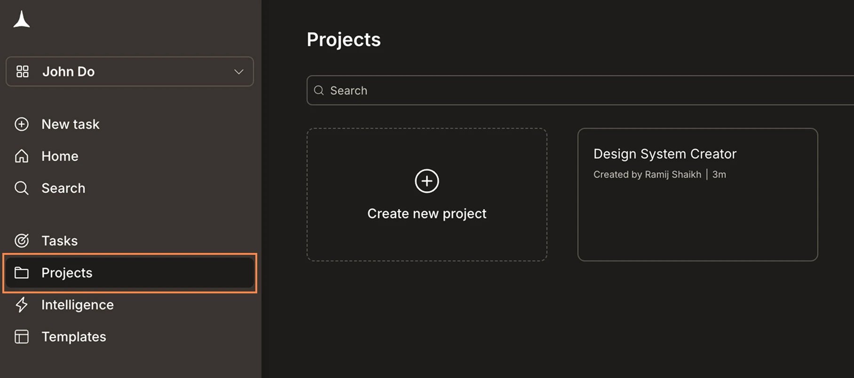Click the Projects page heading

(344, 39)
